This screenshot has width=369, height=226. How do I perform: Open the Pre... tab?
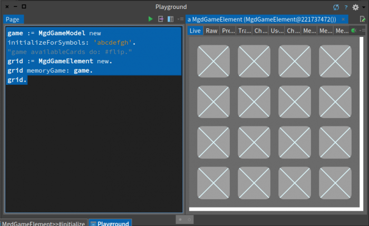[228, 31]
